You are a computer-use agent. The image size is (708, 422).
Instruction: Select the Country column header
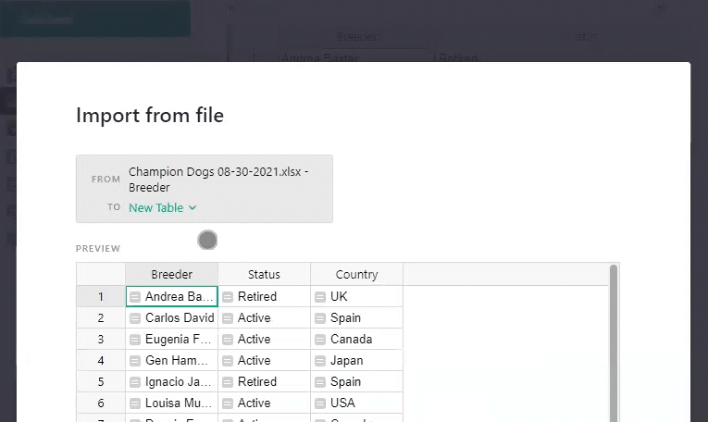(356, 274)
